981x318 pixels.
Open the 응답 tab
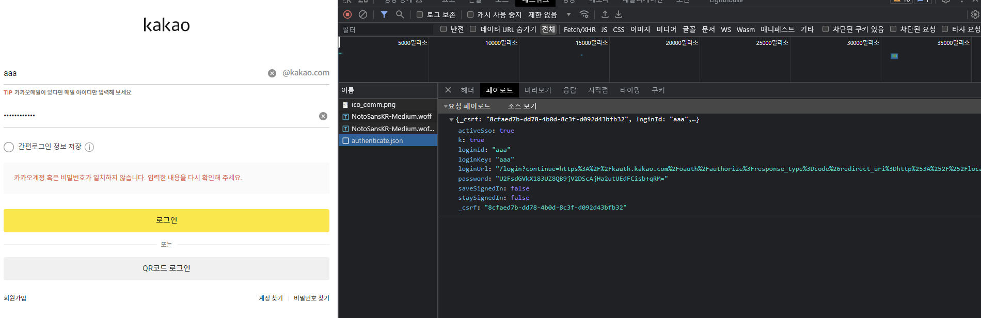tap(569, 90)
